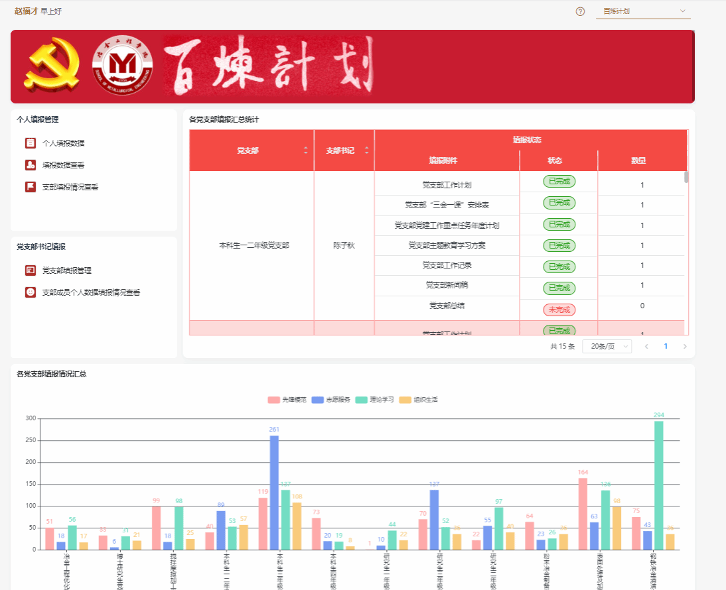The image size is (726, 590).
Task: Open the 20条/页 page size dropdown
Action: click(607, 346)
